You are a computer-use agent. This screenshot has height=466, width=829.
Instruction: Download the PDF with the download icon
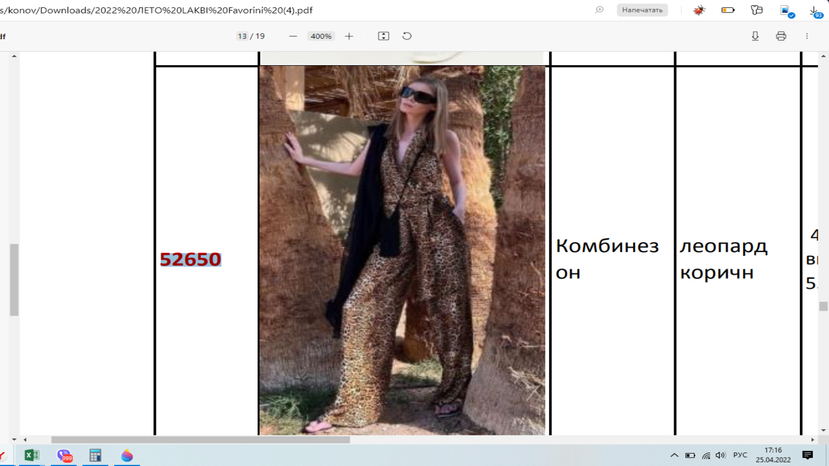pyautogui.click(x=755, y=36)
